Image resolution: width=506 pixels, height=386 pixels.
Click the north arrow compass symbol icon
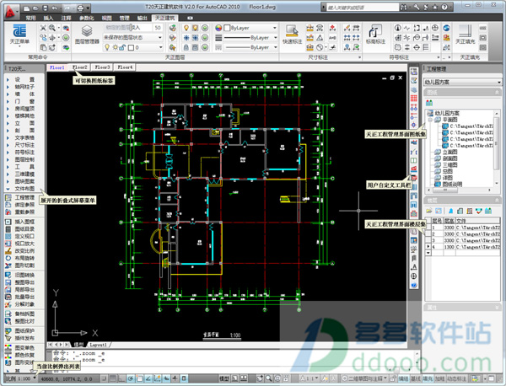pos(398,28)
